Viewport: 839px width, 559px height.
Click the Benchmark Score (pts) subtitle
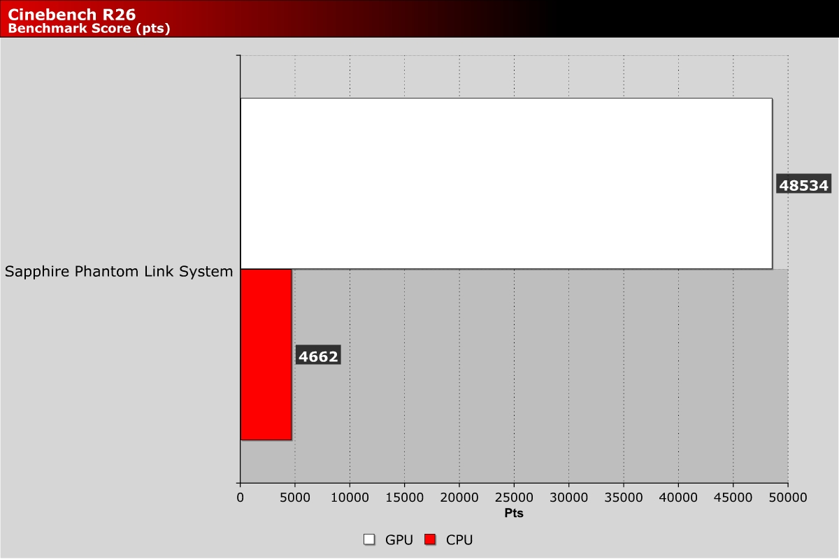coord(89,29)
